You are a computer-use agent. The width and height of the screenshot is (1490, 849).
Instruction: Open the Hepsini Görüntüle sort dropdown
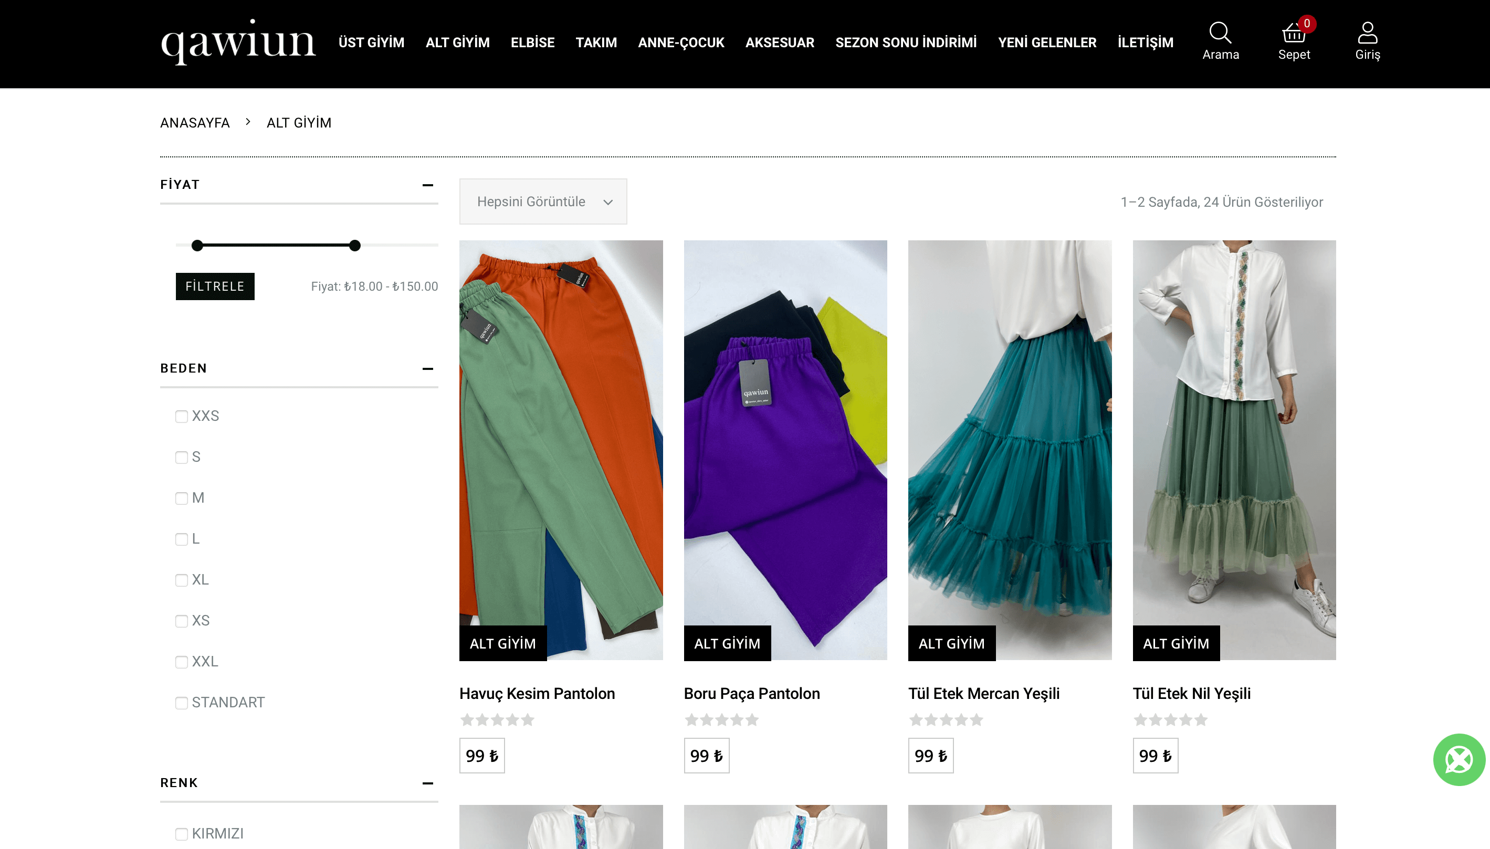pos(542,201)
